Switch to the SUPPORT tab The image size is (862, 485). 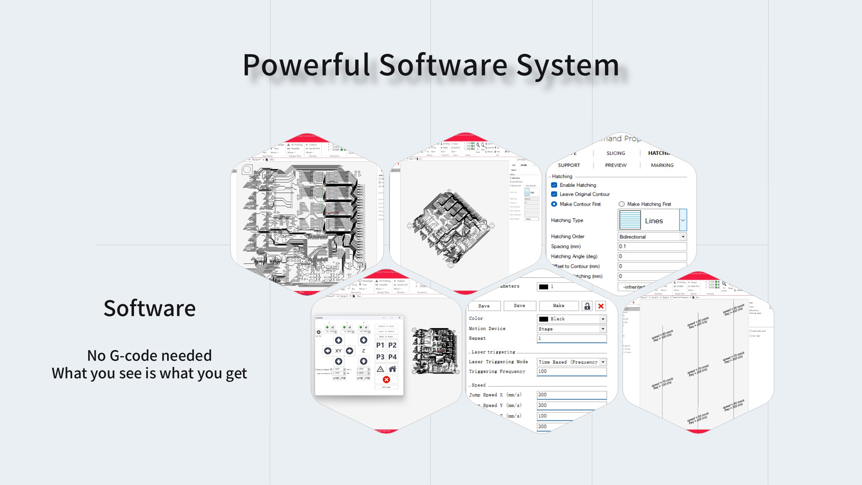(x=569, y=165)
